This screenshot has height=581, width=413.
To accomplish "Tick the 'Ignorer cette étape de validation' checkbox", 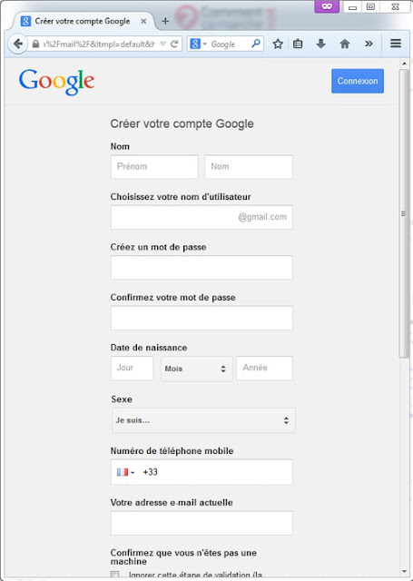I will (x=115, y=575).
